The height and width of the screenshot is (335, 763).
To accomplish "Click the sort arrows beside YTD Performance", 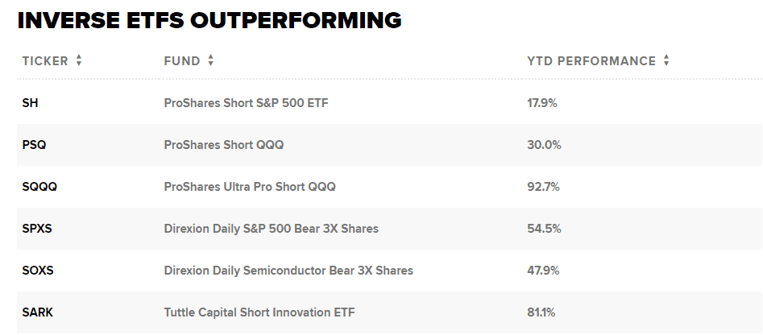I will coord(666,60).
